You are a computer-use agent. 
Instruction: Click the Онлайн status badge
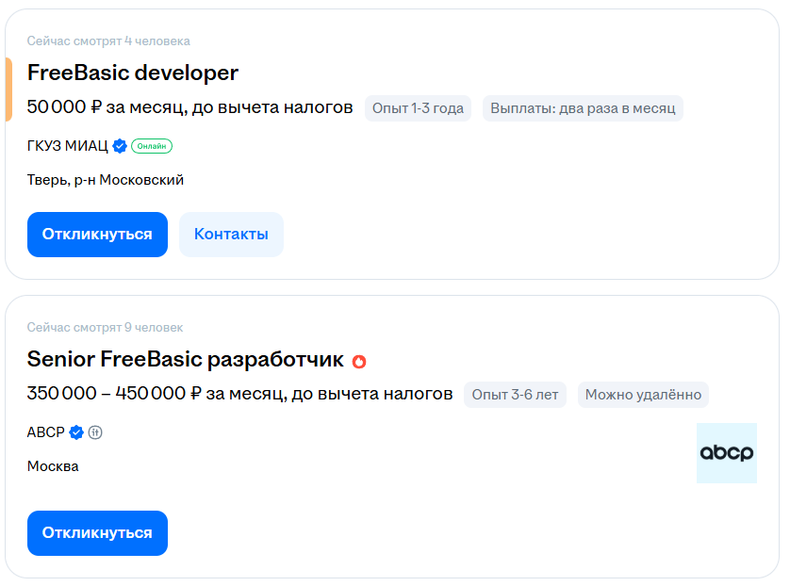(x=152, y=146)
